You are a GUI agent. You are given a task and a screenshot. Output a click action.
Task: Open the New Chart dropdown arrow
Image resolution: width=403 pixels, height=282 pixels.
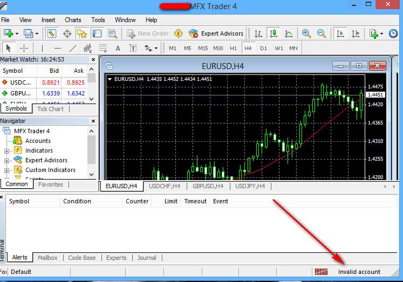(x=17, y=33)
